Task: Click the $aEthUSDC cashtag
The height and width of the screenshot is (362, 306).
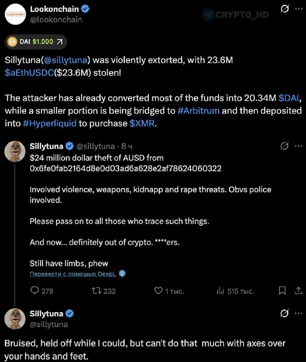Action: point(29,72)
